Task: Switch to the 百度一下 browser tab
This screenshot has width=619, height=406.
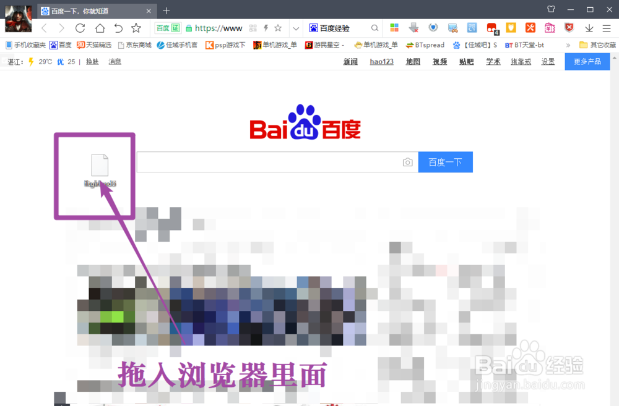Action: pyautogui.click(x=93, y=11)
